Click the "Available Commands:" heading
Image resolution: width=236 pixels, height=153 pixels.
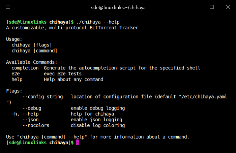pyautogui.click(x=32, y=62)
